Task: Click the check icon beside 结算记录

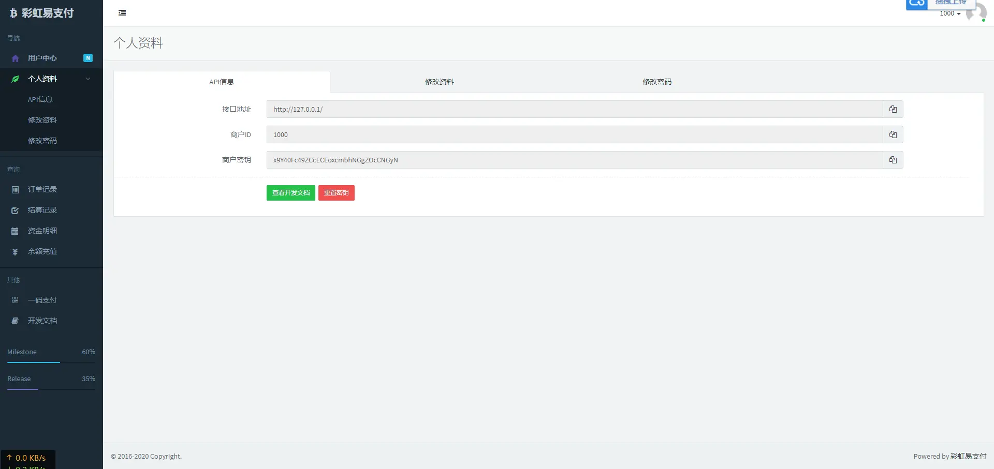Action: click(15, 210)
